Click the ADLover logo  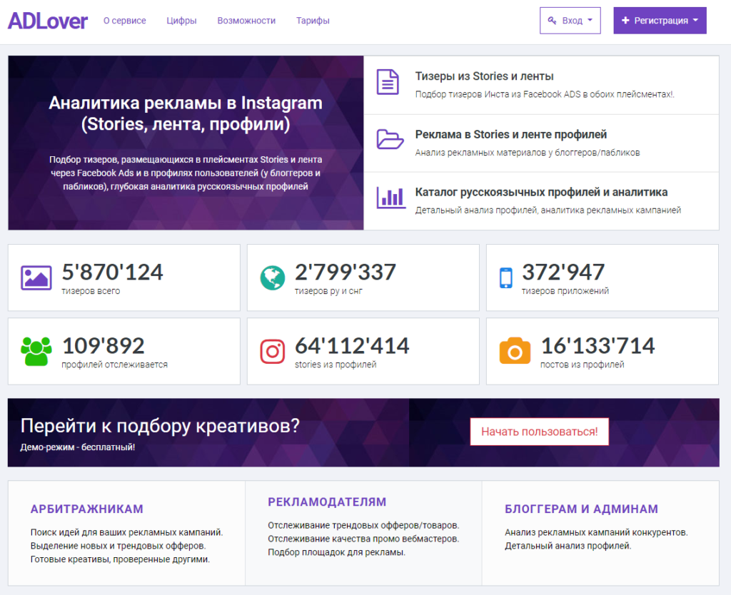pyautogui.click(x=48, y=21)
